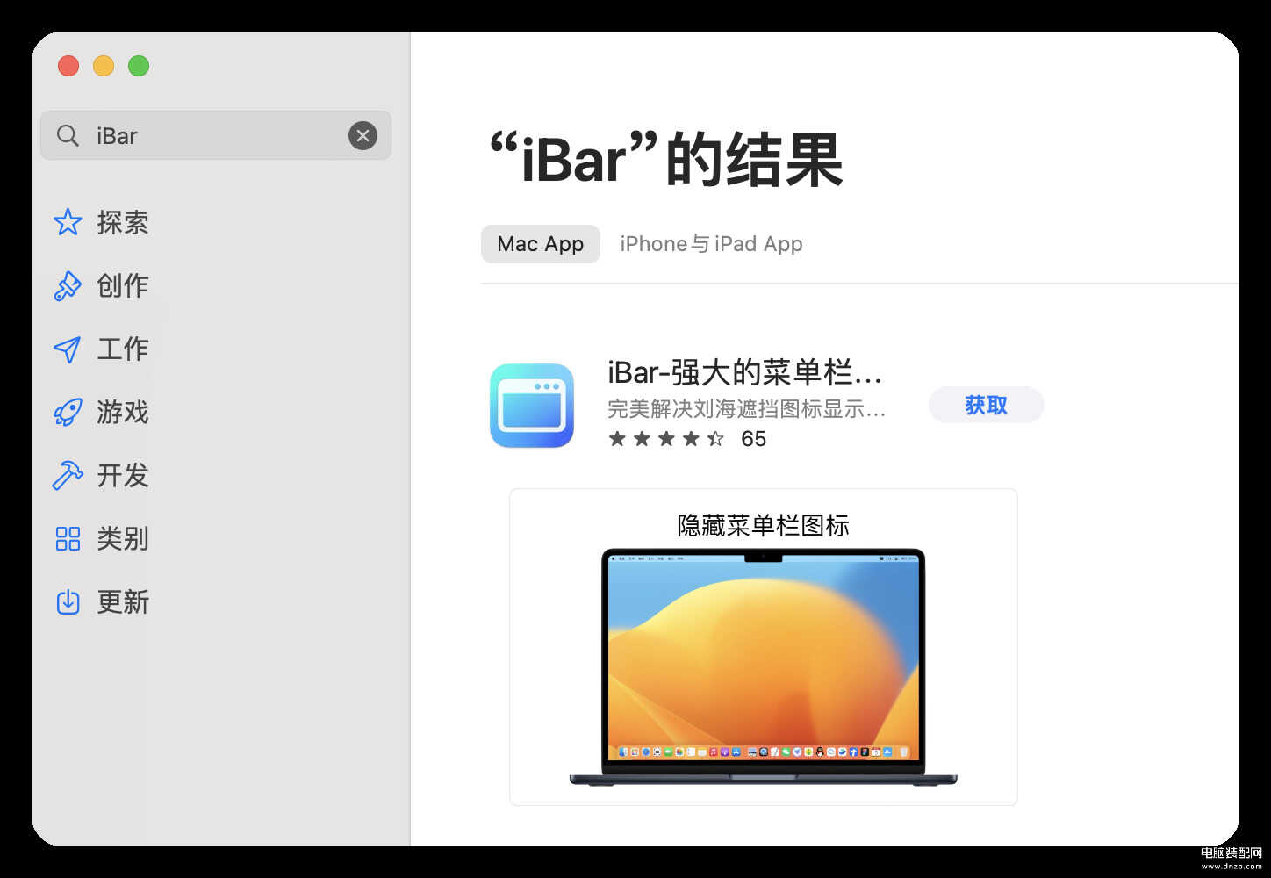Open the 探索 section

123,222
